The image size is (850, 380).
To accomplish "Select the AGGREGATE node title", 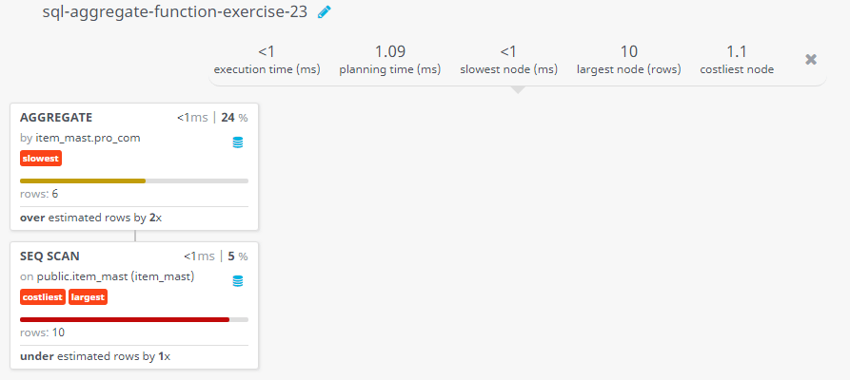I will click(56, 118).
